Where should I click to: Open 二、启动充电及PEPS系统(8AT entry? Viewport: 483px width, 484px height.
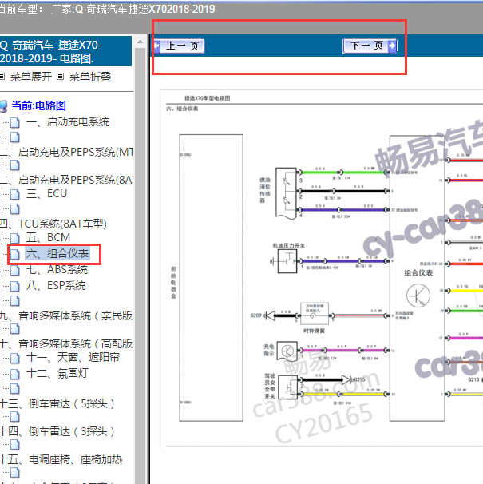66,180
